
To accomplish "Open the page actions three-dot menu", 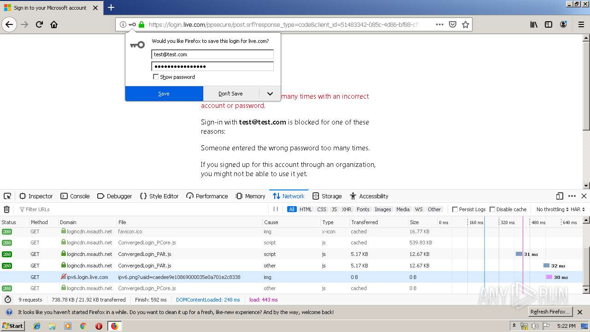I will (x=439, y=24).
